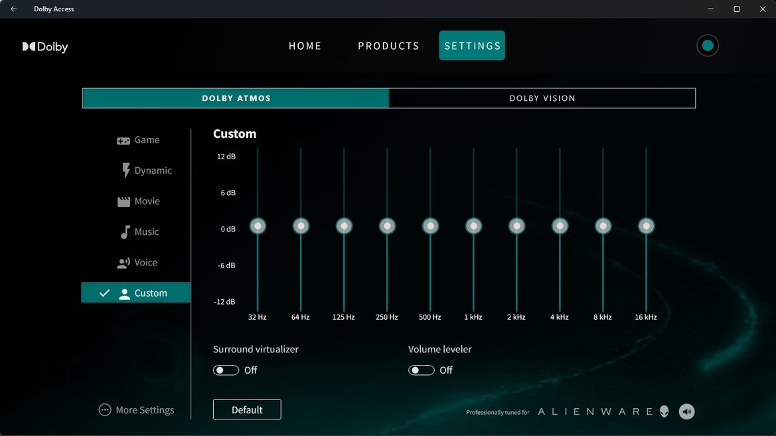The image size is (776, 436).
Task: Click the 4 kHz equalizer slider handle
Action: point(560,226)
